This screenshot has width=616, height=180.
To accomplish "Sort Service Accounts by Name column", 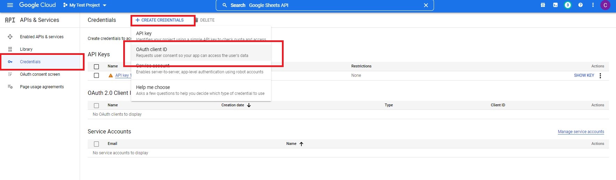I will point(295,144).
